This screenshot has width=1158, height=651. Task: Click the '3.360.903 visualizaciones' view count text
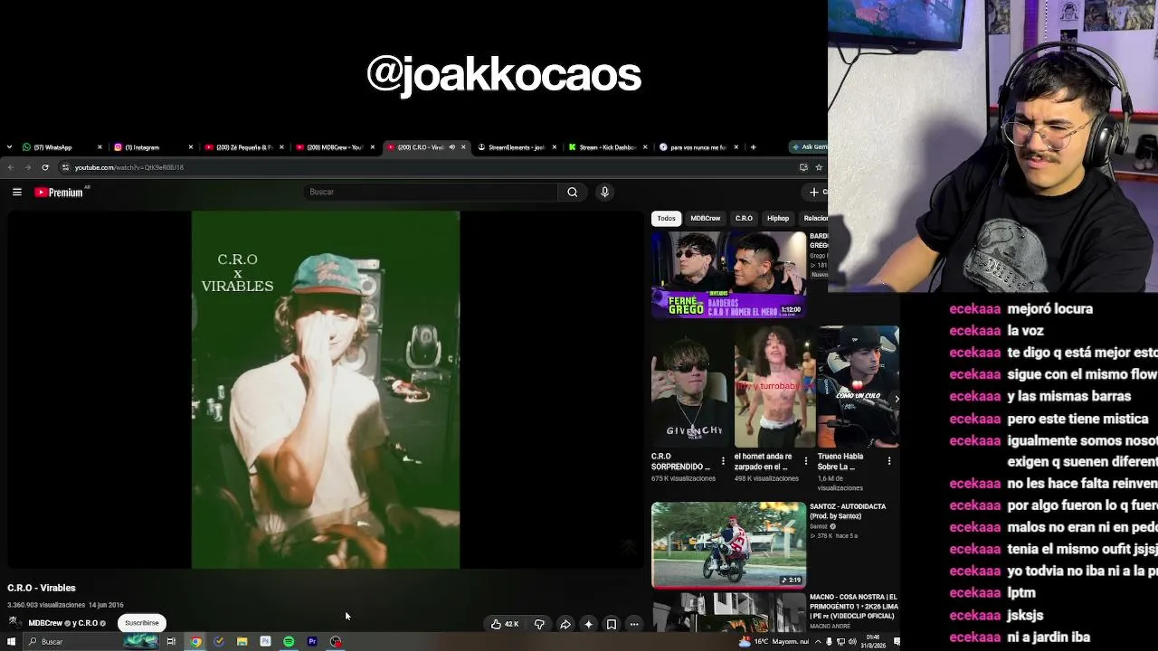click(46, 605)
